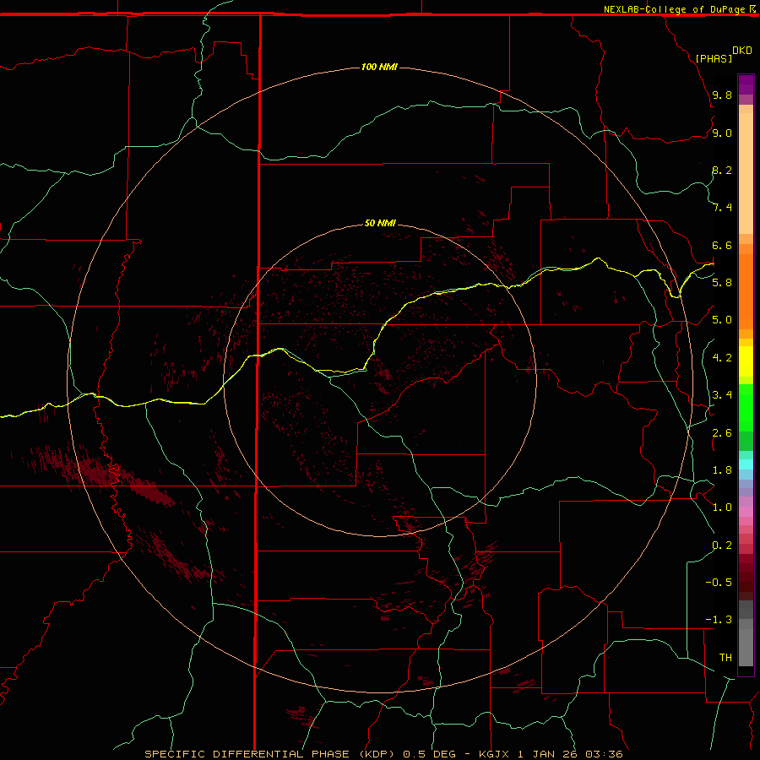760x760 pixels.
Task: Click the 9.8 colorbar value
Action: 722,95
